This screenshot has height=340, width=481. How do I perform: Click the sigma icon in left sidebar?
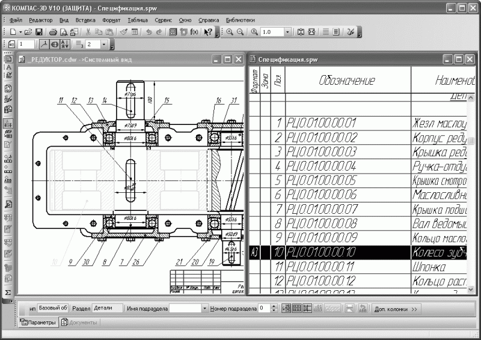pyautogui.click(x=8, y=292)
